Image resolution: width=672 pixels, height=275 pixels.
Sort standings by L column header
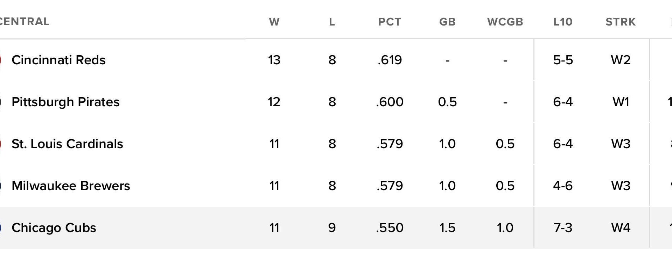click(332, 22)
